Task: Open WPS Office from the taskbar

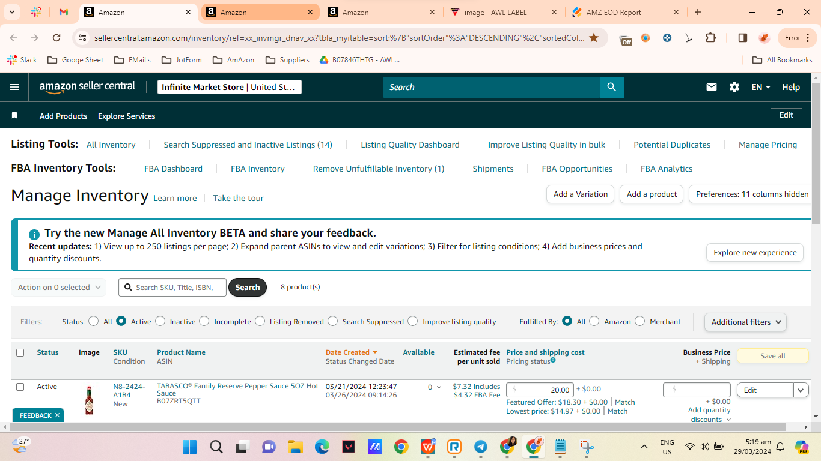Action: (428, 447)
